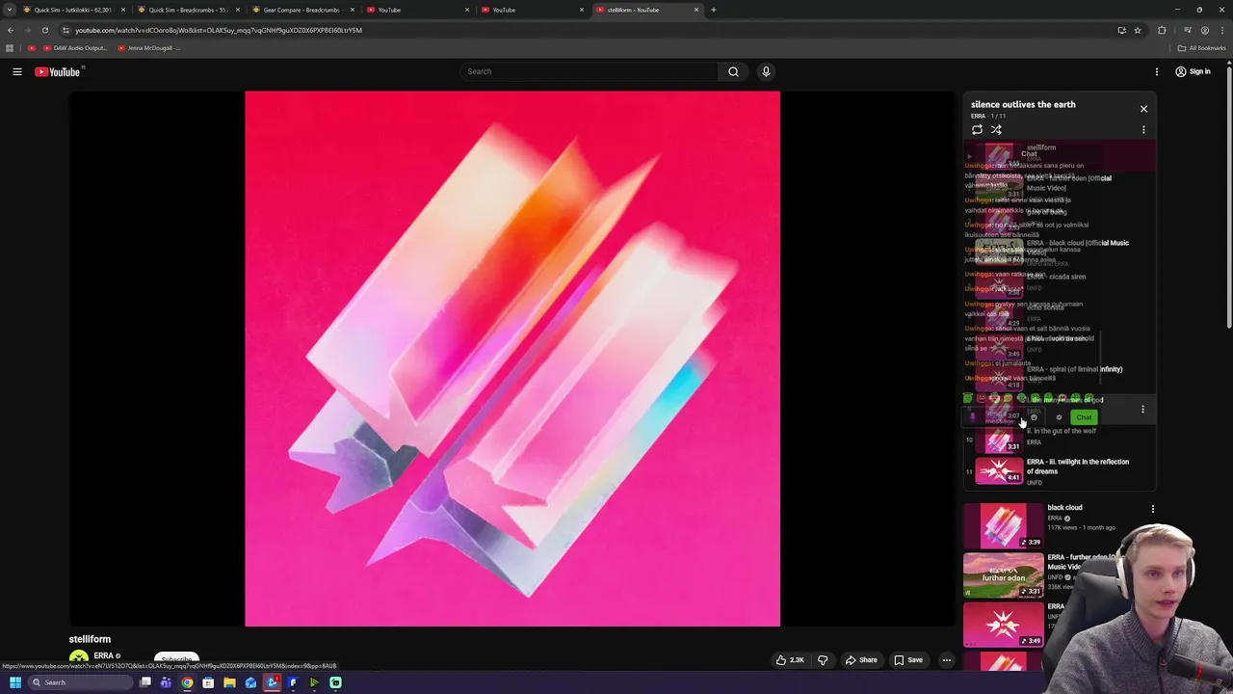1233x694 pixels.
Task: Switch to the second plain 'YouTube' tab
Action: point(534,10)
